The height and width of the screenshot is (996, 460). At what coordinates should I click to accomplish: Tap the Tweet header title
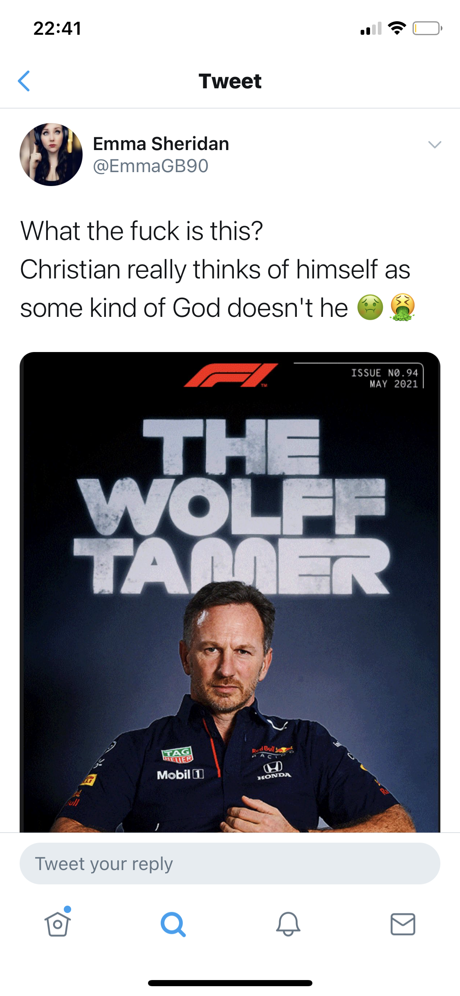coord(230,81)
